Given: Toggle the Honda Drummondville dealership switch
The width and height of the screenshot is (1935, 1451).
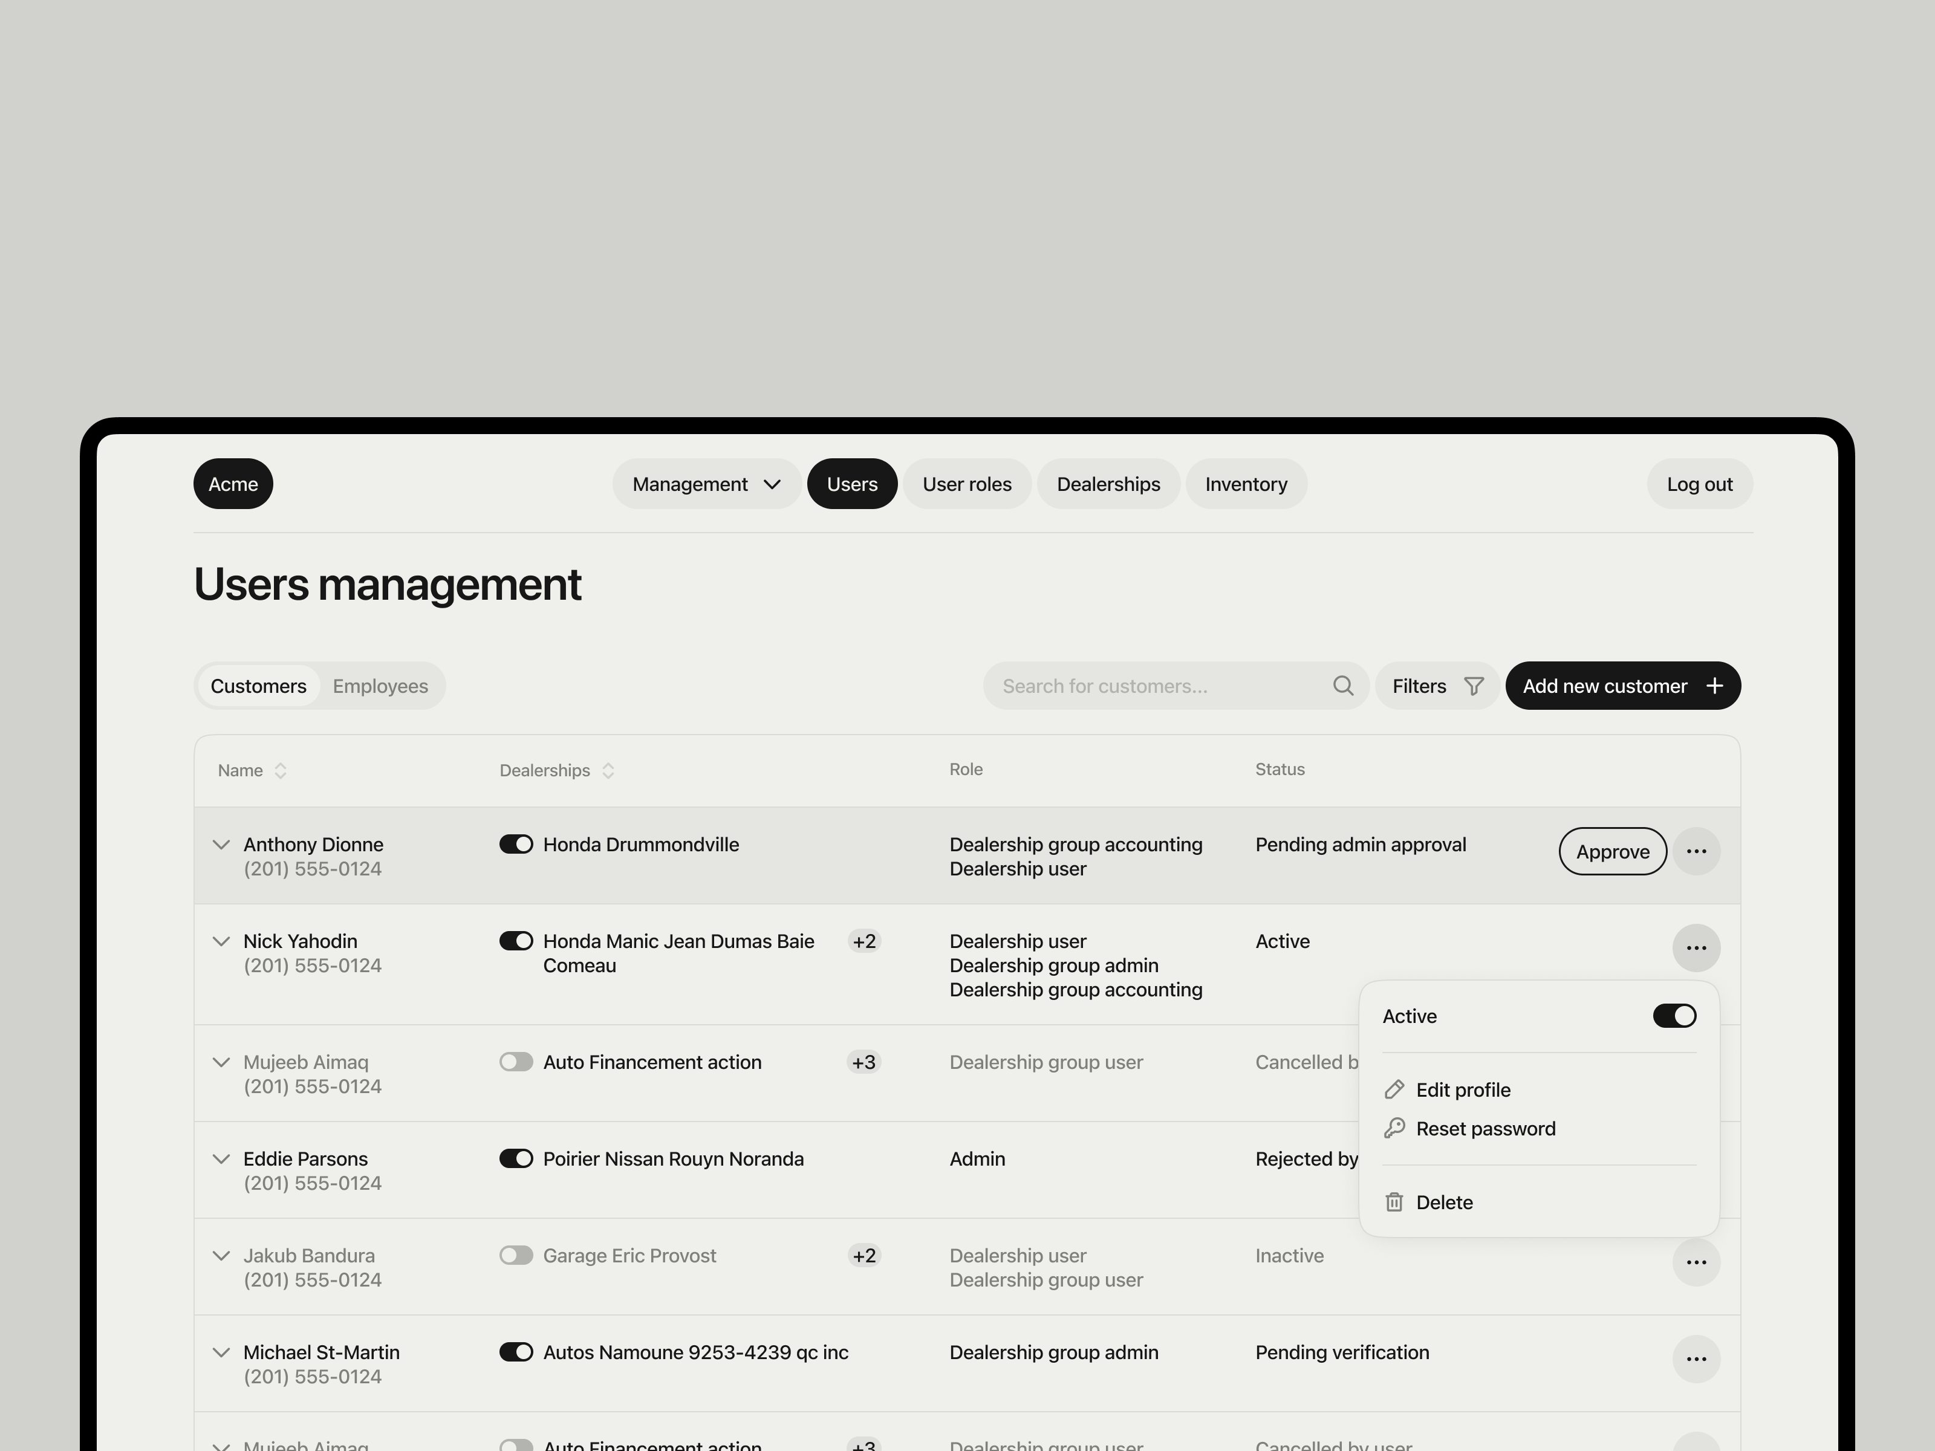Looking at the screenshot, I should 516,844.
